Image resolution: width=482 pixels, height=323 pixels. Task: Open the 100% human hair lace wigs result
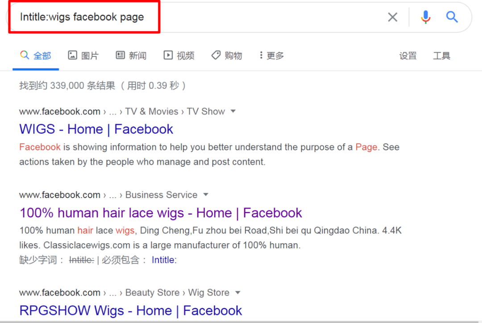tap(161, 213)
